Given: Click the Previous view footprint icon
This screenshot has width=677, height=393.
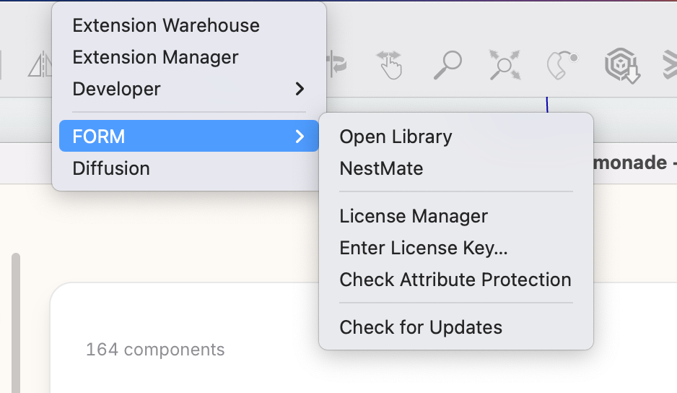Looking at the screenshot, I should coord(563,65).
